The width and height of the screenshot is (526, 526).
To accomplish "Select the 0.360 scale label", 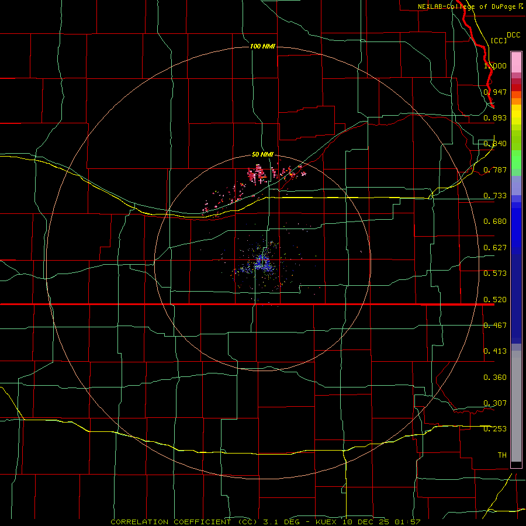I will (x=495, y=378).
